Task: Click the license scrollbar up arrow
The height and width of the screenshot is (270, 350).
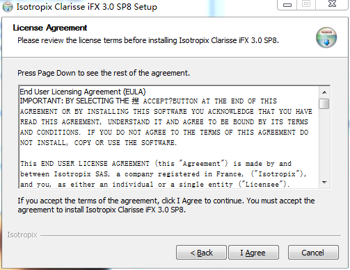Action: (x=324, y=92)
